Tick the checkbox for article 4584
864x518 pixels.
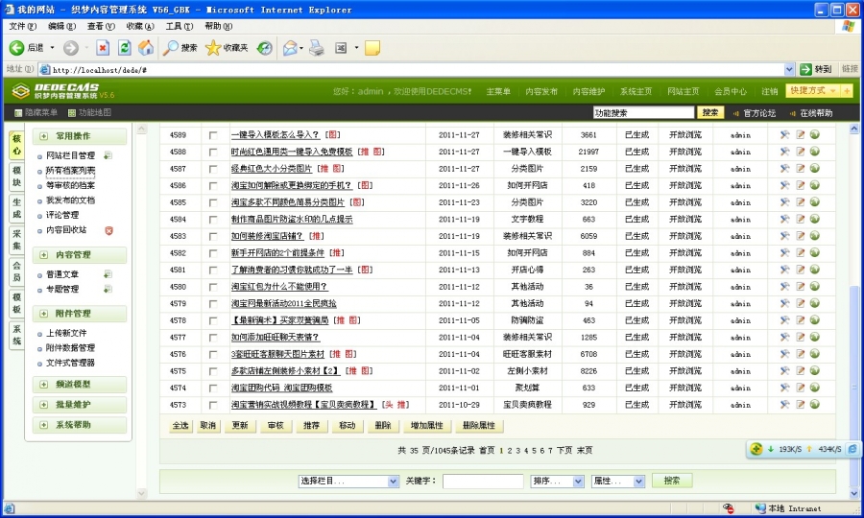pos(213,219)
